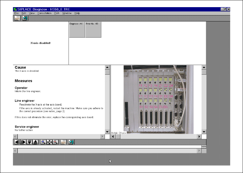Go to the next page with right arrow
243x173 pixels.
click(x=23, y=142)
